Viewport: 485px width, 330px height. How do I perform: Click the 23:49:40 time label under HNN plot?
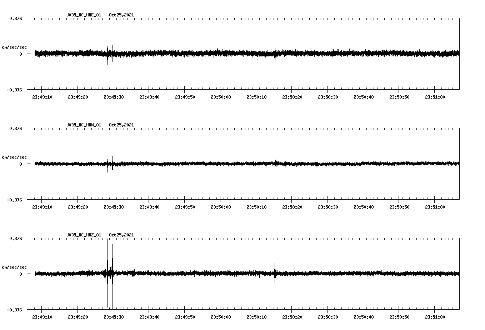(149, 207)
